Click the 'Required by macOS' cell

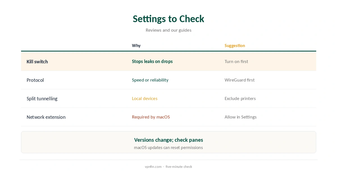[151, 117]
